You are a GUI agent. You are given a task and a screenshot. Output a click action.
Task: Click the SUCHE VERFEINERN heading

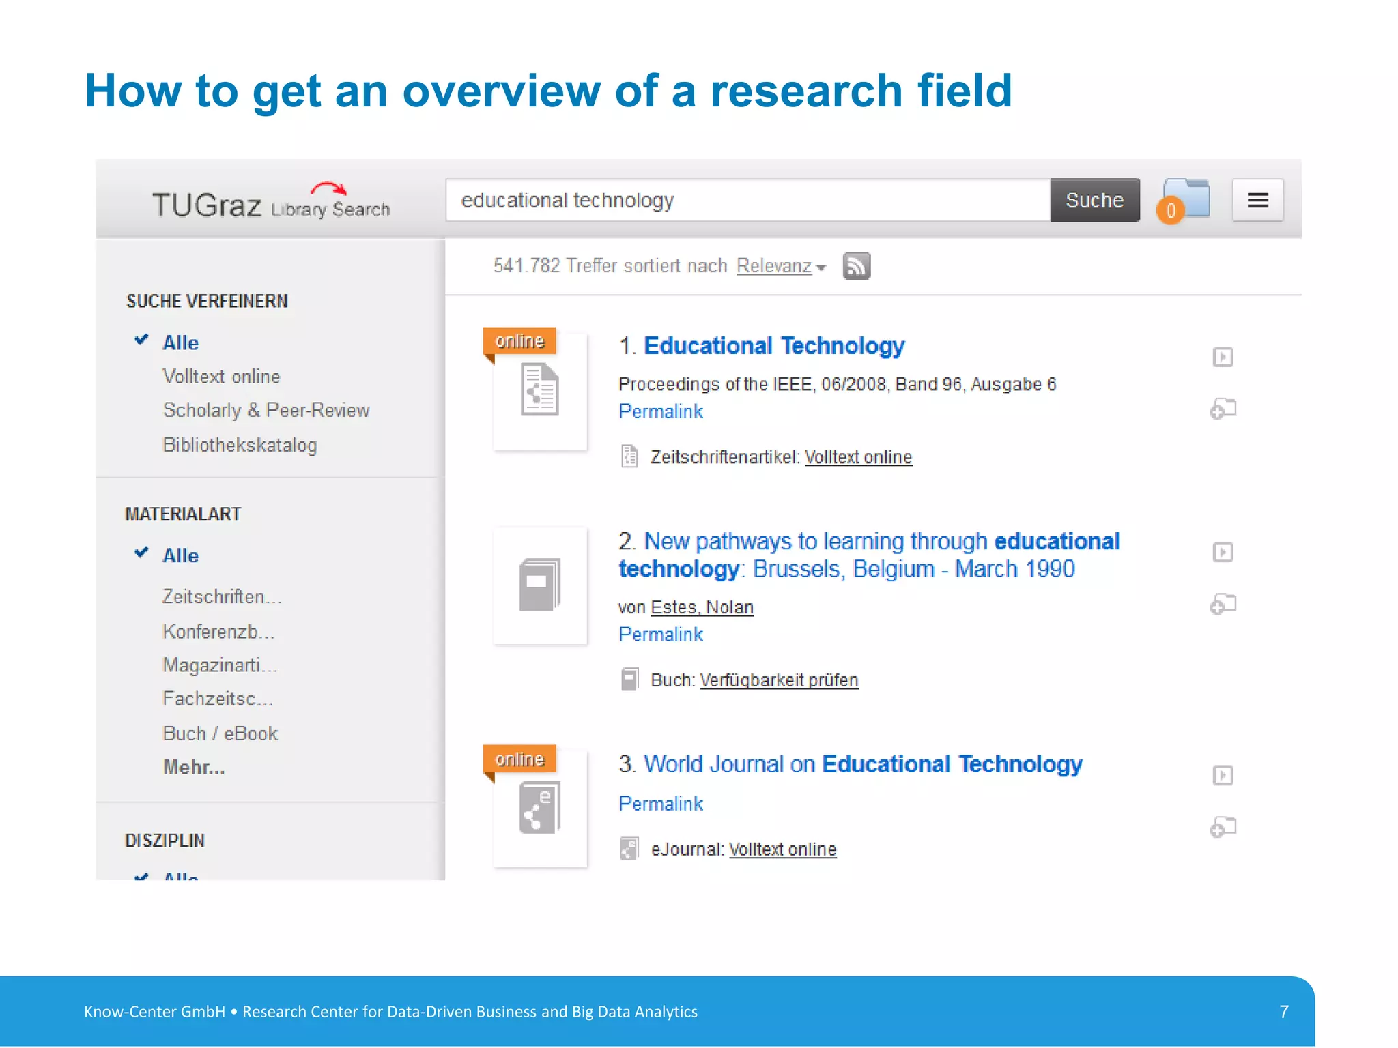[x=207, y=301]
